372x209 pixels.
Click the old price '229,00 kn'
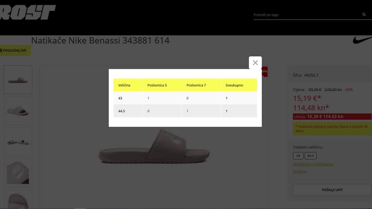click(x=333, y=89)
